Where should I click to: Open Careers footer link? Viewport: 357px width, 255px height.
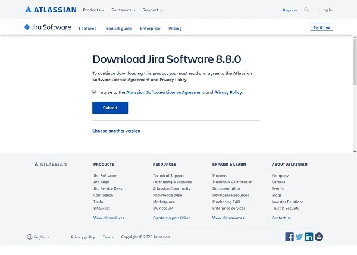tap(278, 182)
